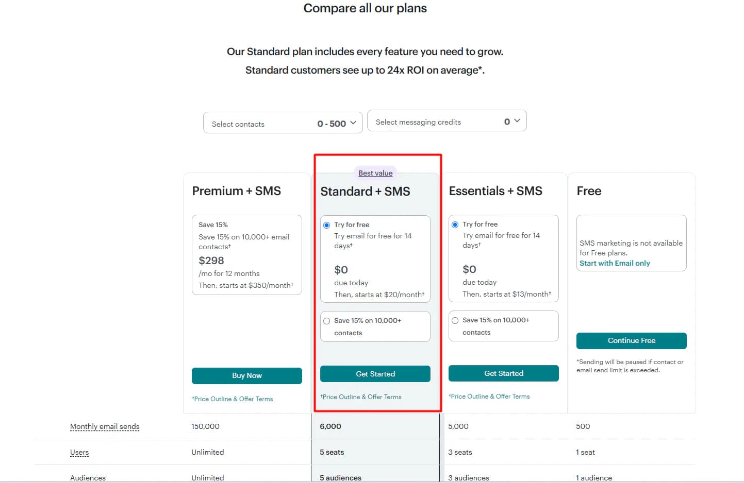This screenshot has height=483, width=744.
Task: Click Then, starts at $13/month text
Action: (507, 294)
